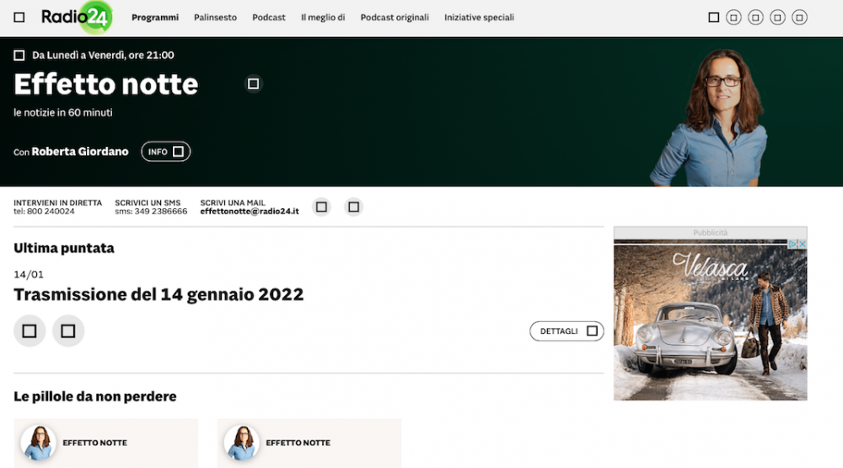
Task: Click the Velasca car advertisement image
Action: click(710, 319)
